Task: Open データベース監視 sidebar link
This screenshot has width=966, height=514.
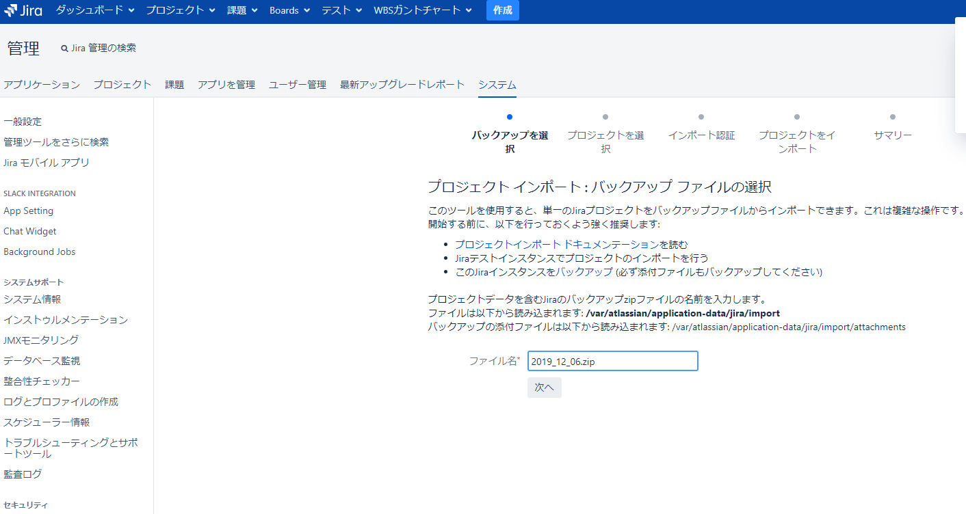Action: pos(42,361)
